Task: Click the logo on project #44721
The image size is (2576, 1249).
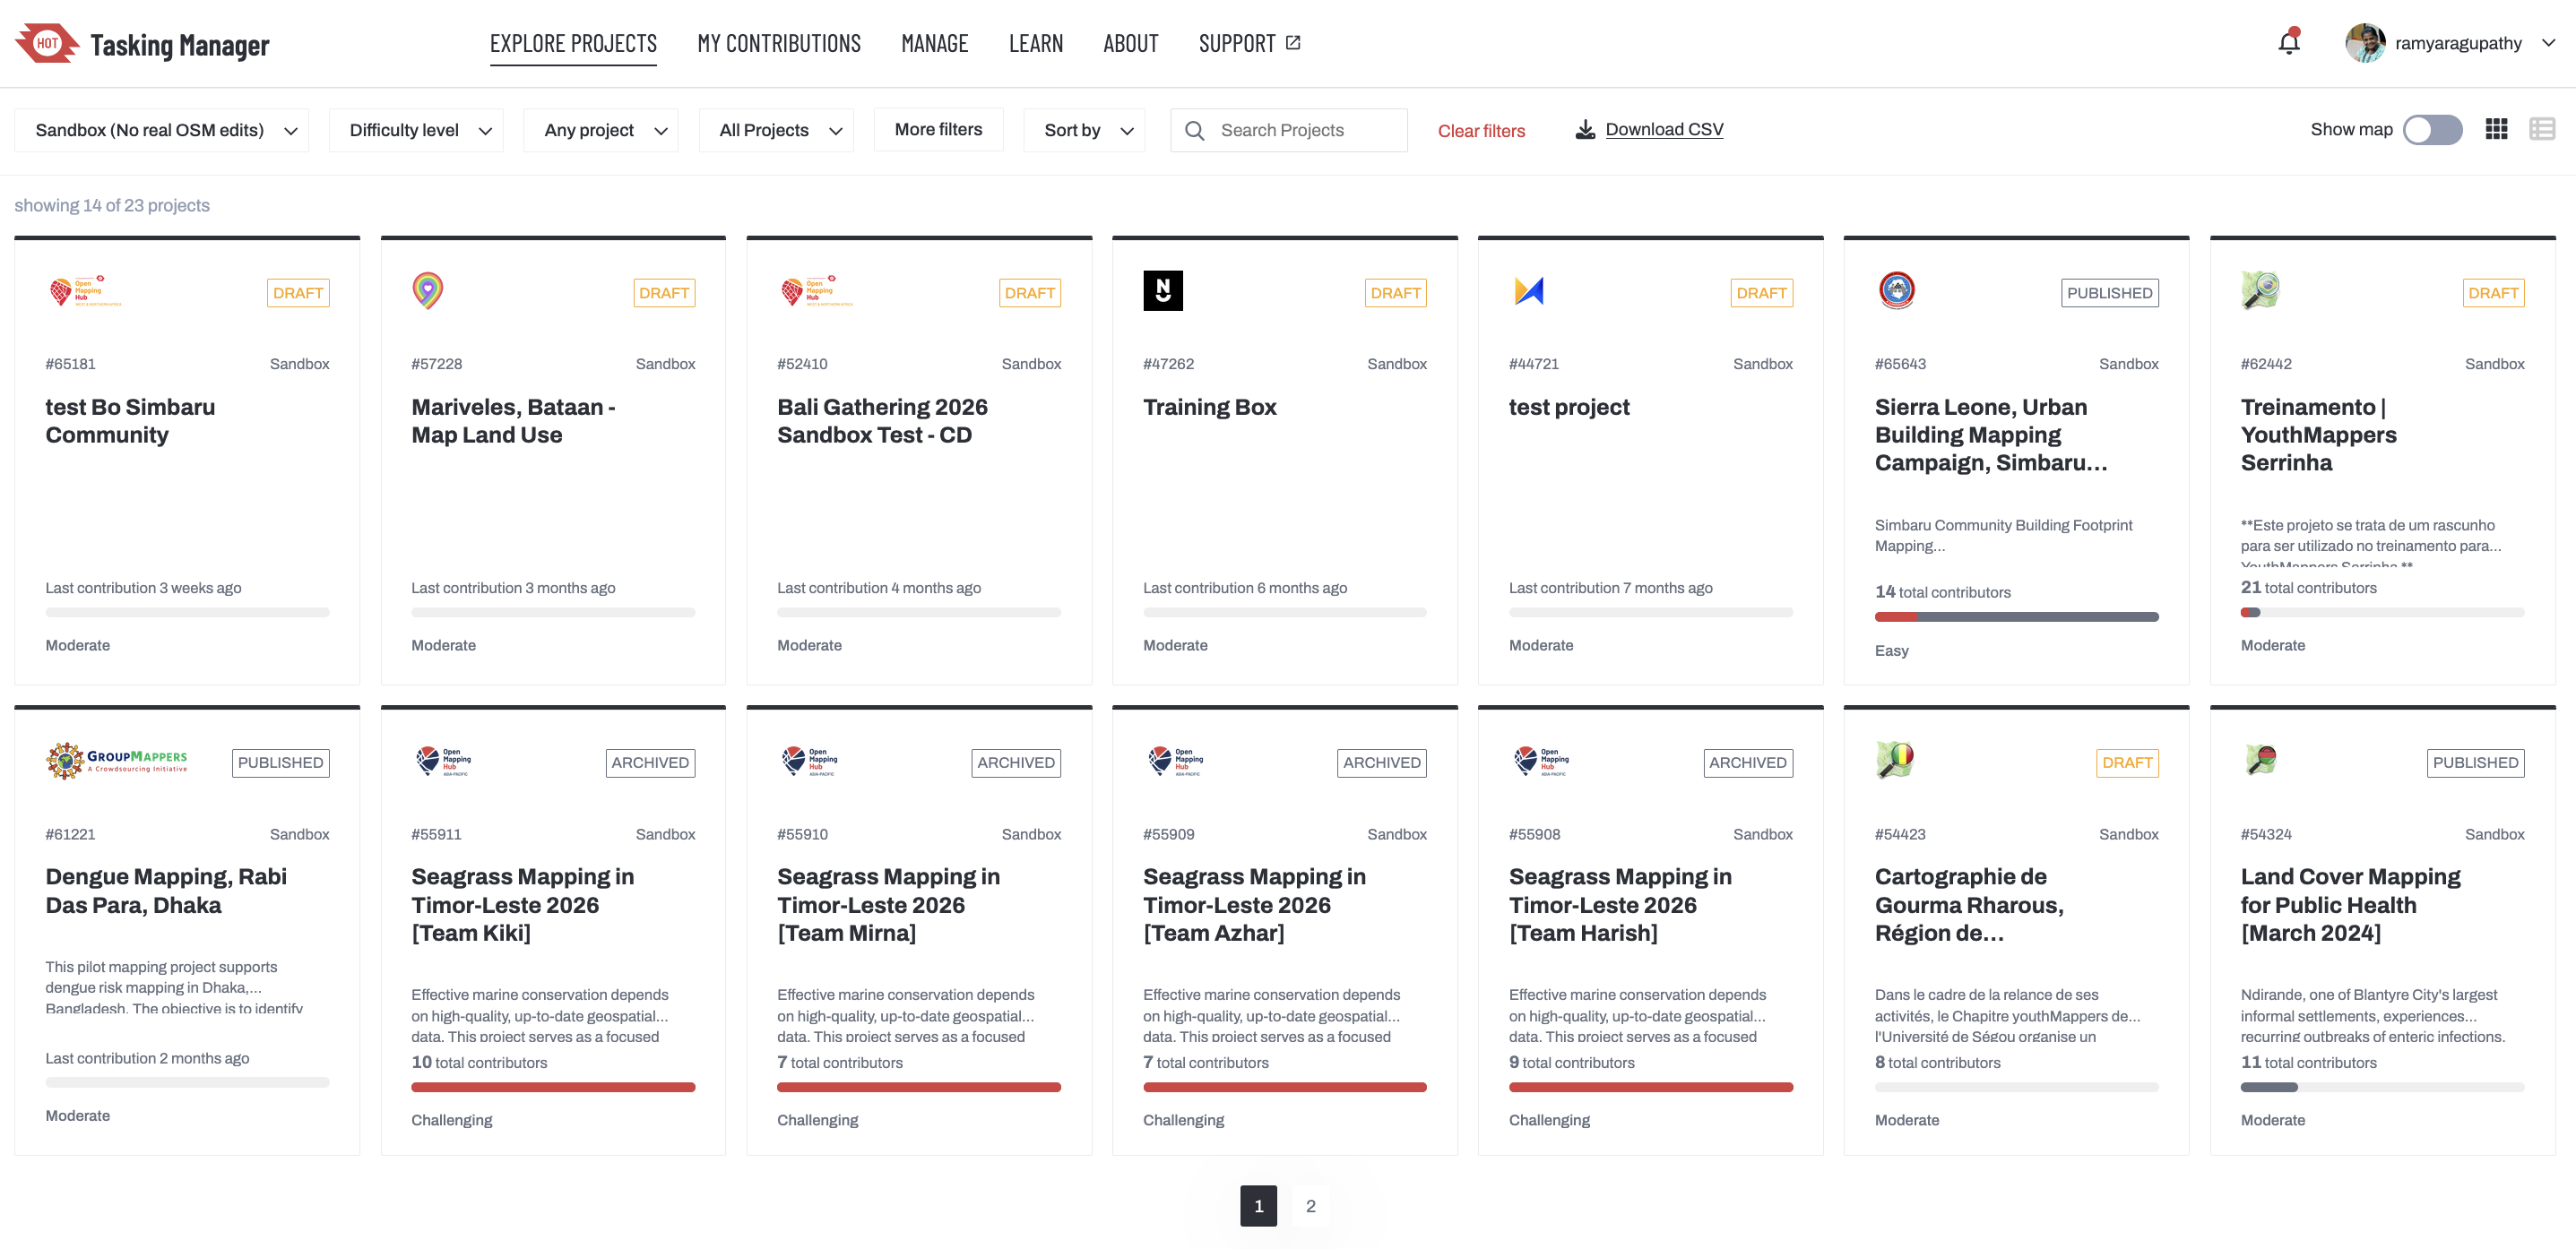Action: [1529, 291]
